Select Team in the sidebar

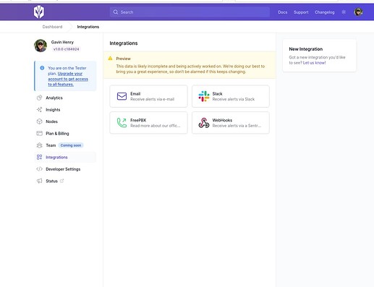(x=51, y=145)
